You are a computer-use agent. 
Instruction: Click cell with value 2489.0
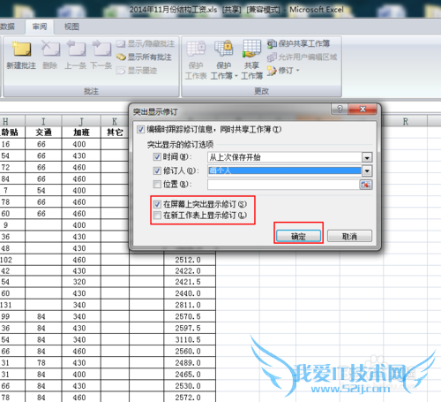click(190, 363)
